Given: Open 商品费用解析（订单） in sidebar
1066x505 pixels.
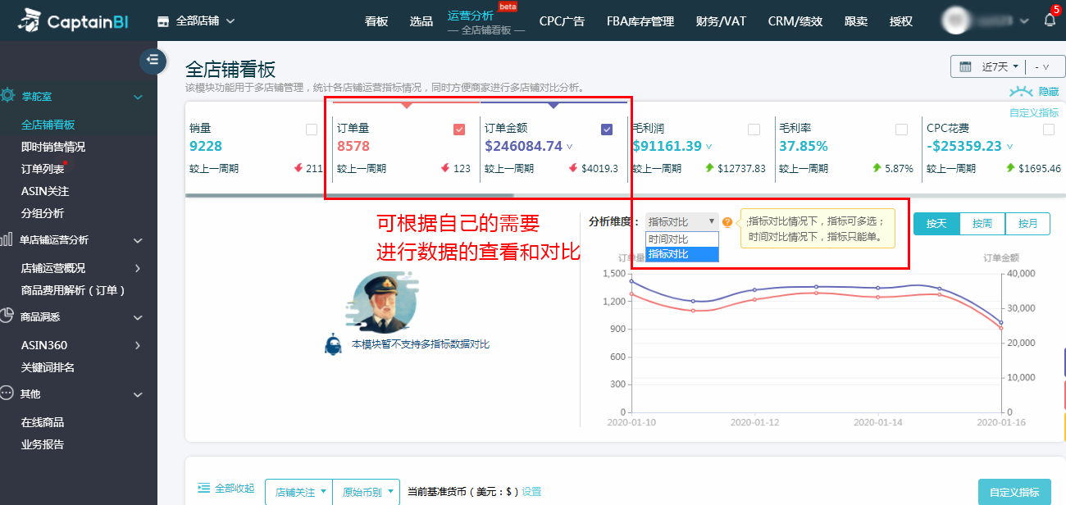Looking at the screenshot, I should coord(73,290).
